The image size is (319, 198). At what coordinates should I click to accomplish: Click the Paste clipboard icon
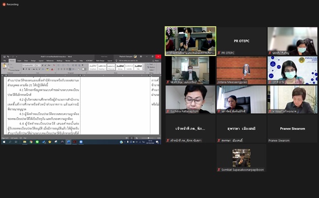tap(5, 66)
